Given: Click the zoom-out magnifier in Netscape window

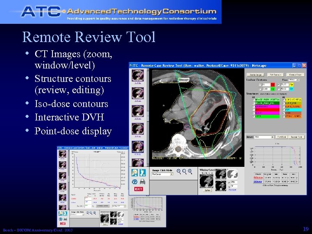Looking at the screenshot, I should (185, 172).
